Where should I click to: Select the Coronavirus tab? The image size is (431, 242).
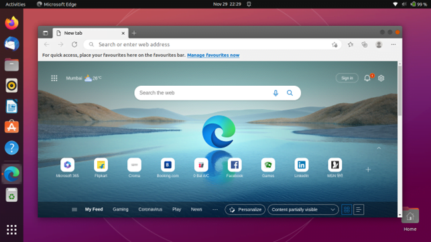150,209
